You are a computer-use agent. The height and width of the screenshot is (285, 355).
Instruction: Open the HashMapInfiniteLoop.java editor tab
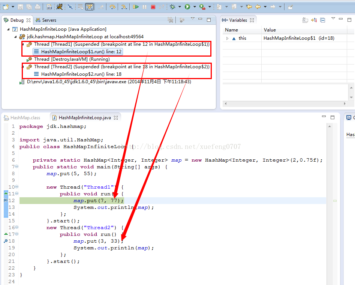click(85, 118)
